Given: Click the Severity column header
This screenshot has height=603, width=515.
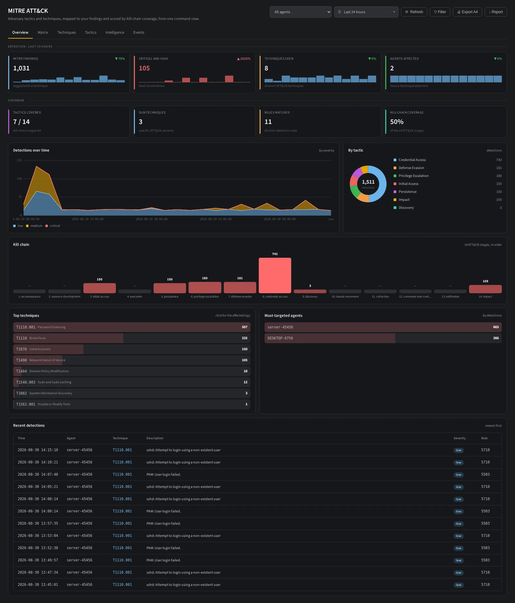Looking at the screenshot, I should [460, 438].
